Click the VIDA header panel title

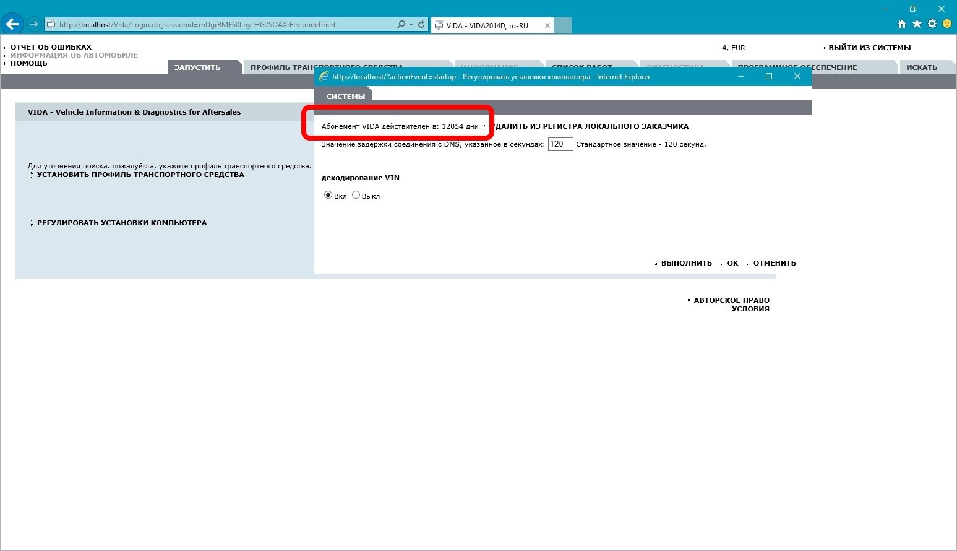tap(134, 112)
